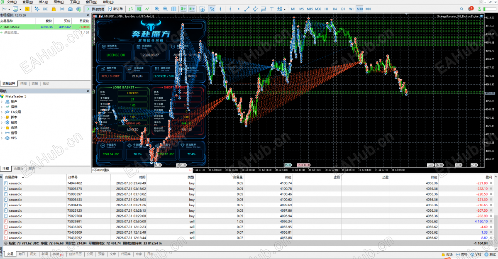Open the templates dropdown in toolbar
The height and width of the screenshot is (259, 498).
(x=20, y=9)
